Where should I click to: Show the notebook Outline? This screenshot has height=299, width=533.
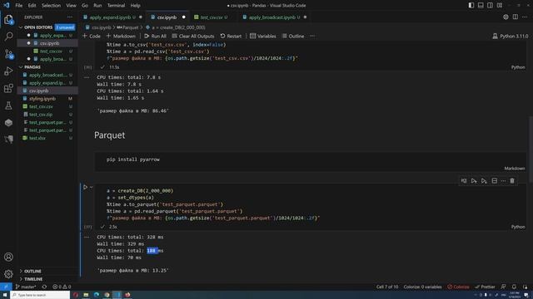[293, 36]
